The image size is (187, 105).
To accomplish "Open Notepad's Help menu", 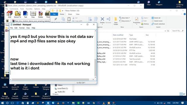I will pyautogui.click(x=33, y=28).
